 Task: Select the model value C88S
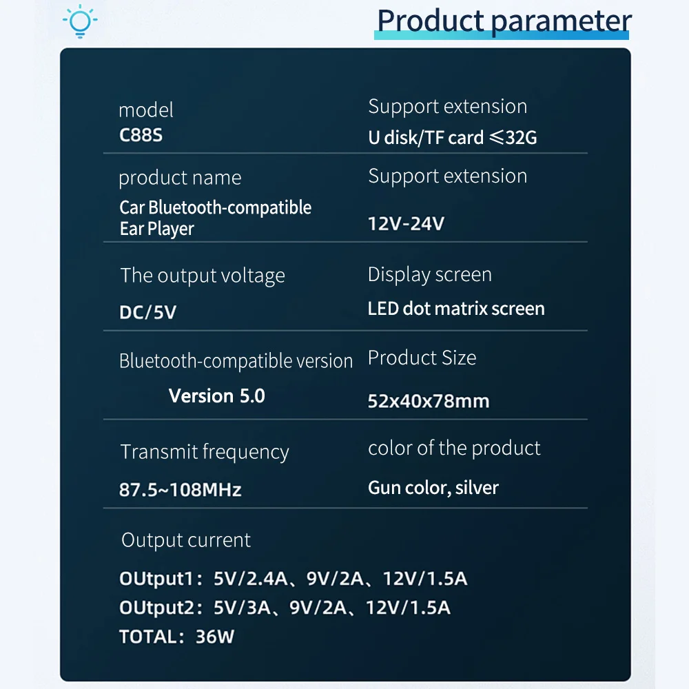point(141,135)
